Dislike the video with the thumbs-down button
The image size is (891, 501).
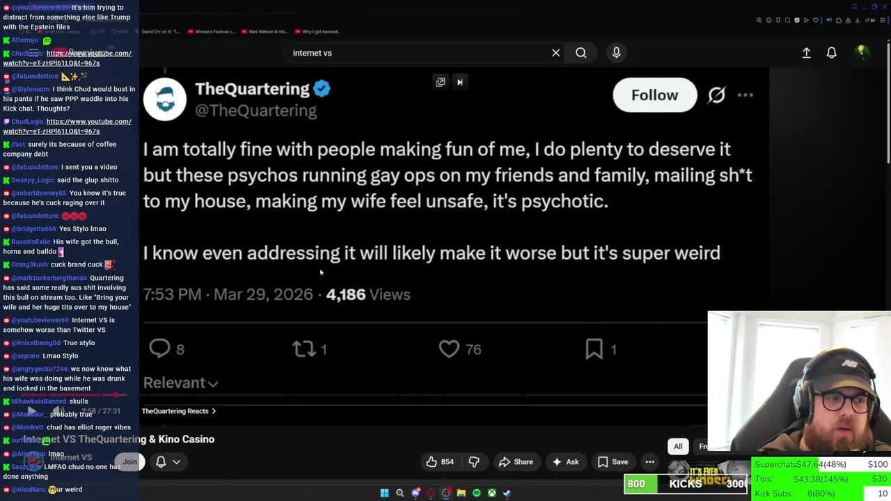click(474, 461)
